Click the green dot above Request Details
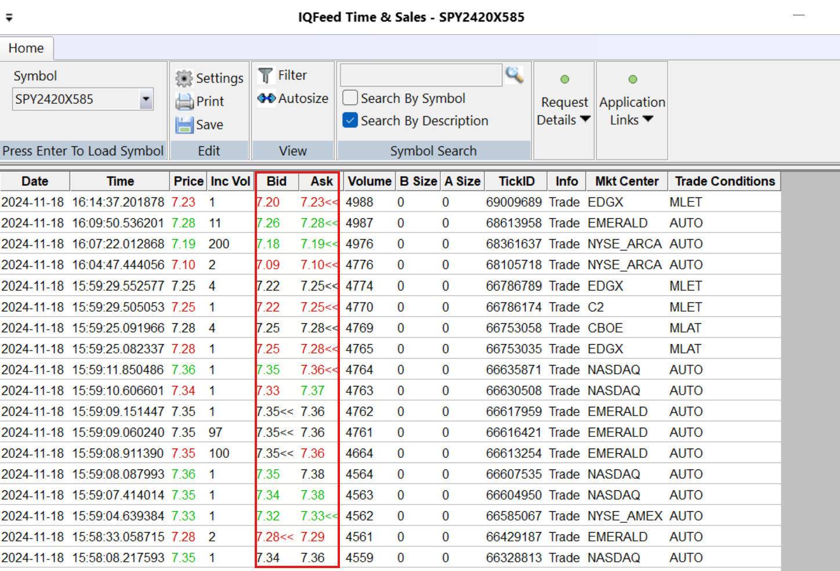 [564, 79]
